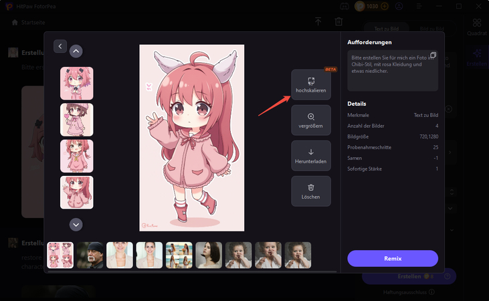This screenshot has height=301, width=489.
Task: Click the Bildgröße value 720,1280
Action: [x=429, y=136]
